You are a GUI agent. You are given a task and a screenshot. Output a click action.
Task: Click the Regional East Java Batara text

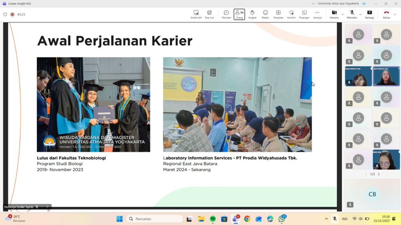tap(190, 164)
